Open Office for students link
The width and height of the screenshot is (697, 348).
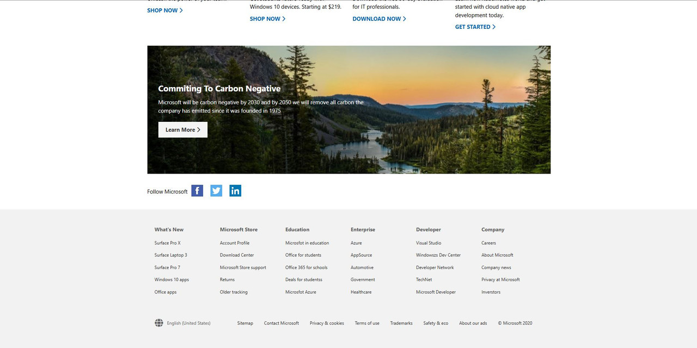303,255
